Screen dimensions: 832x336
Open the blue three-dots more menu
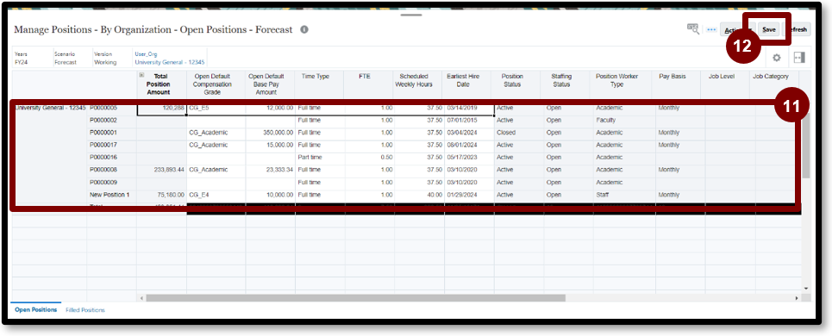(711, 29)
